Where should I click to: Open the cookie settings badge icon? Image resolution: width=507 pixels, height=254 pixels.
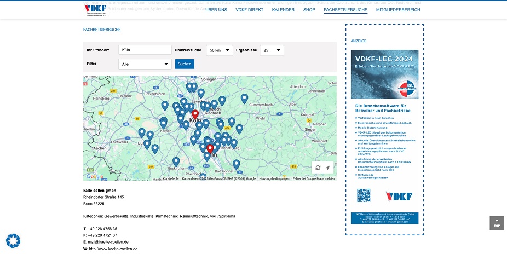(13, 240)
